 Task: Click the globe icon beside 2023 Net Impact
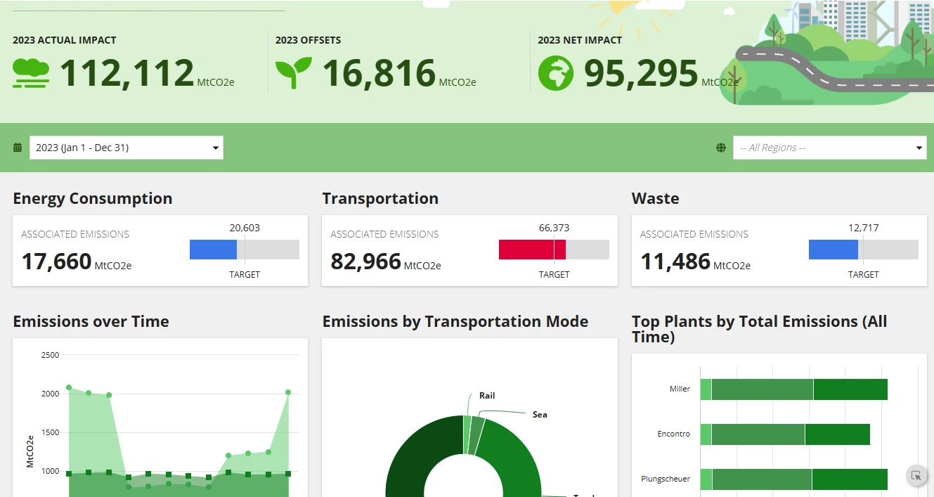coord(556,73)
